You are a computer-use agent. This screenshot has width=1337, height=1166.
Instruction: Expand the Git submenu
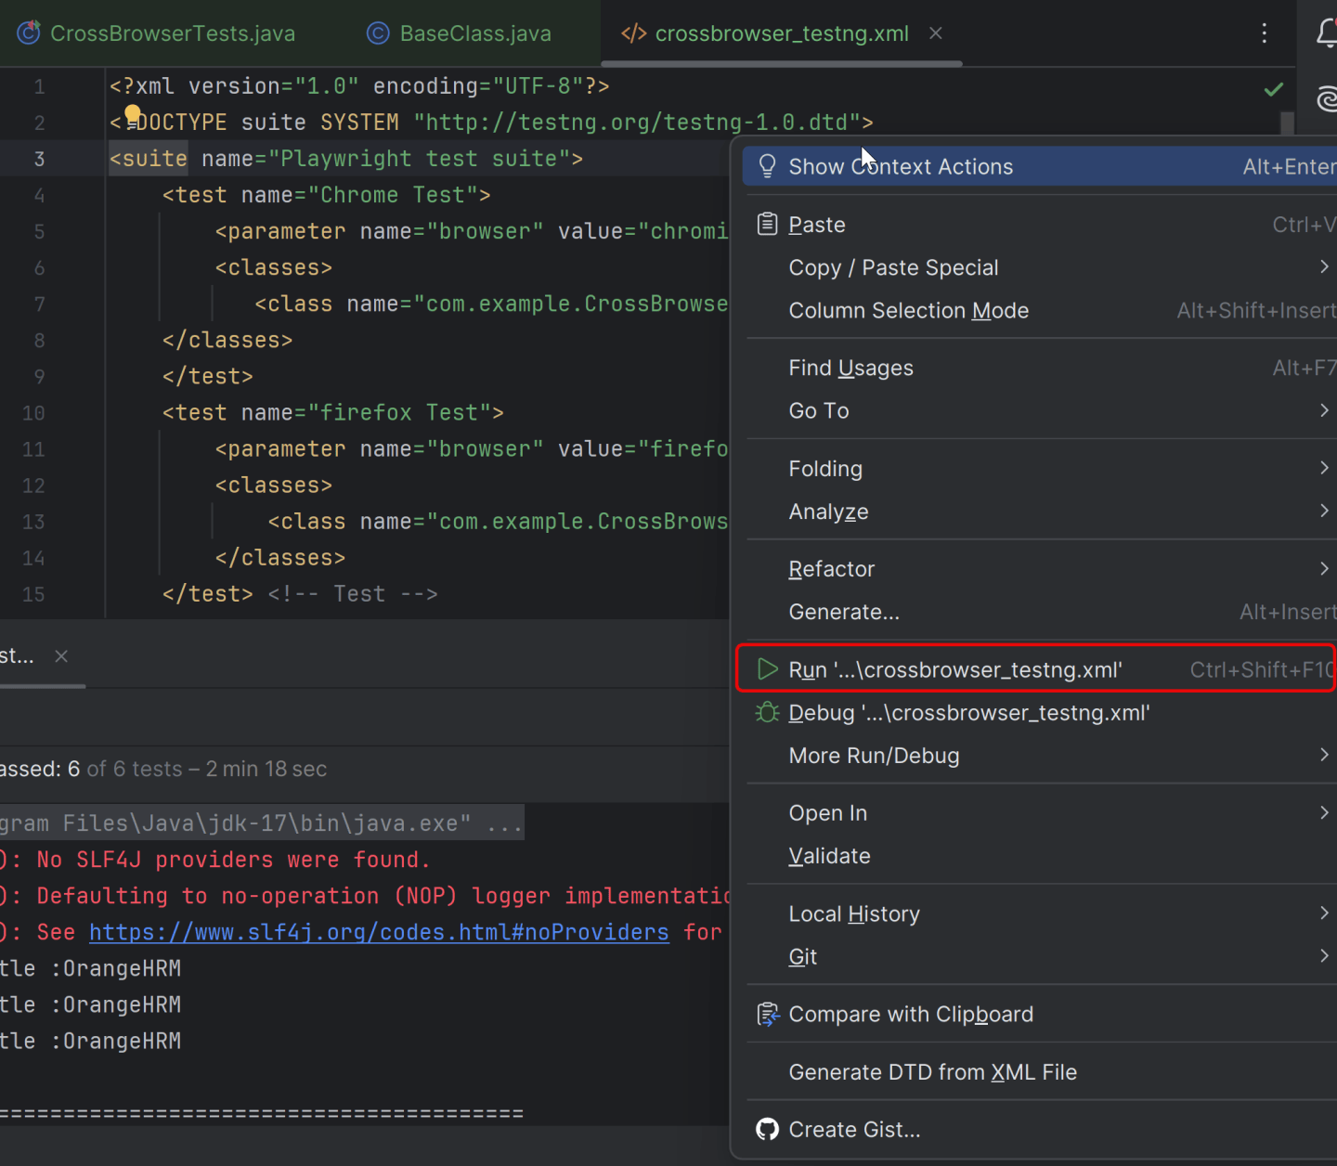point(1324,955)
